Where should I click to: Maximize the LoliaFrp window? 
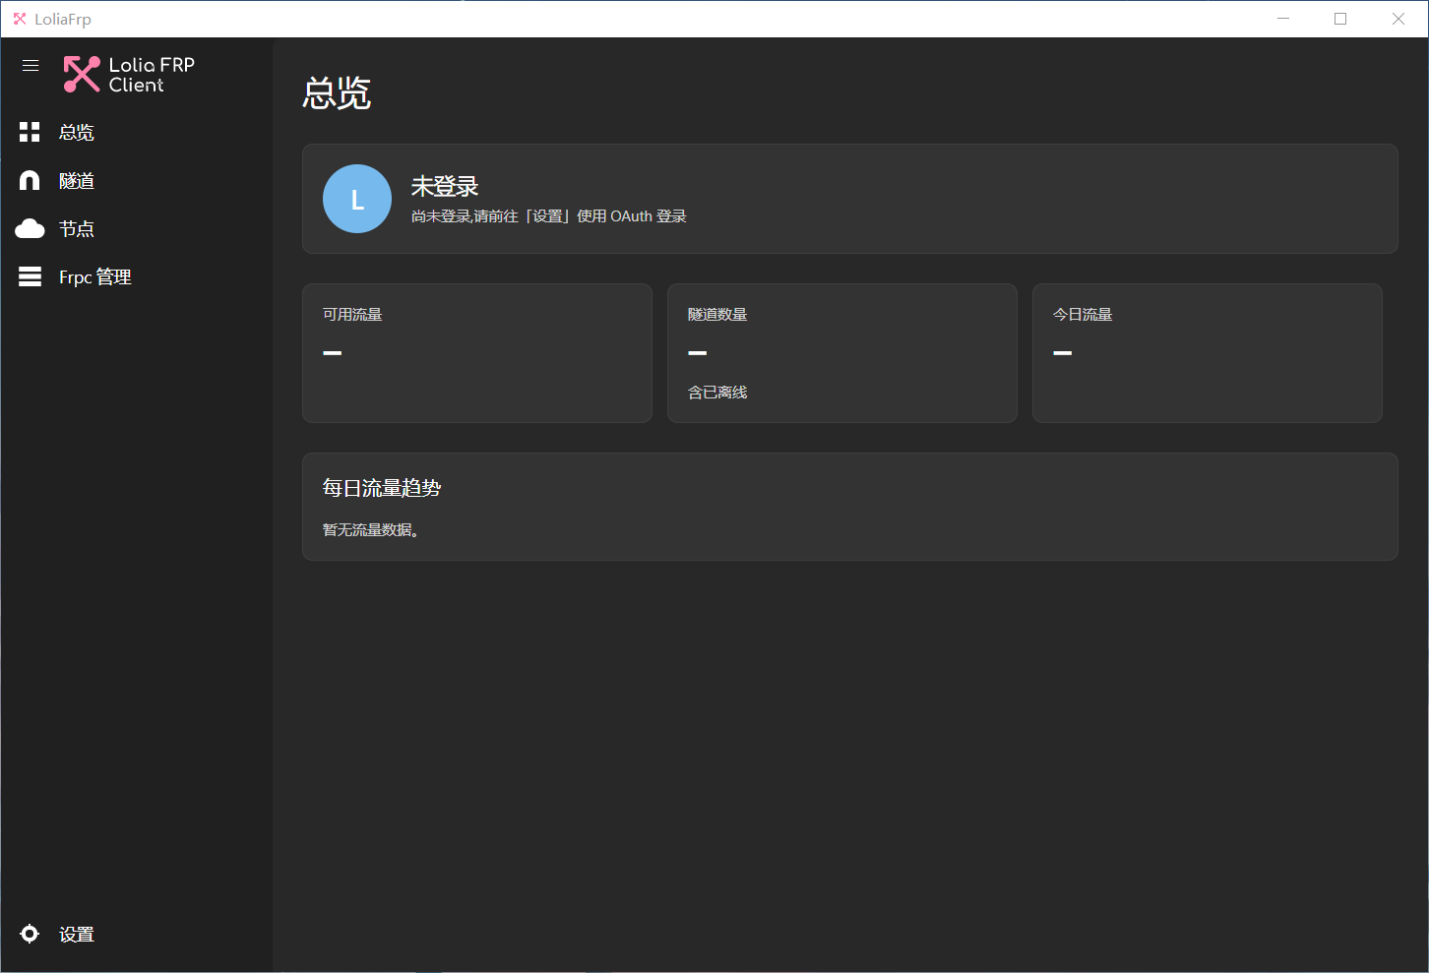[x=1340, y=19]
